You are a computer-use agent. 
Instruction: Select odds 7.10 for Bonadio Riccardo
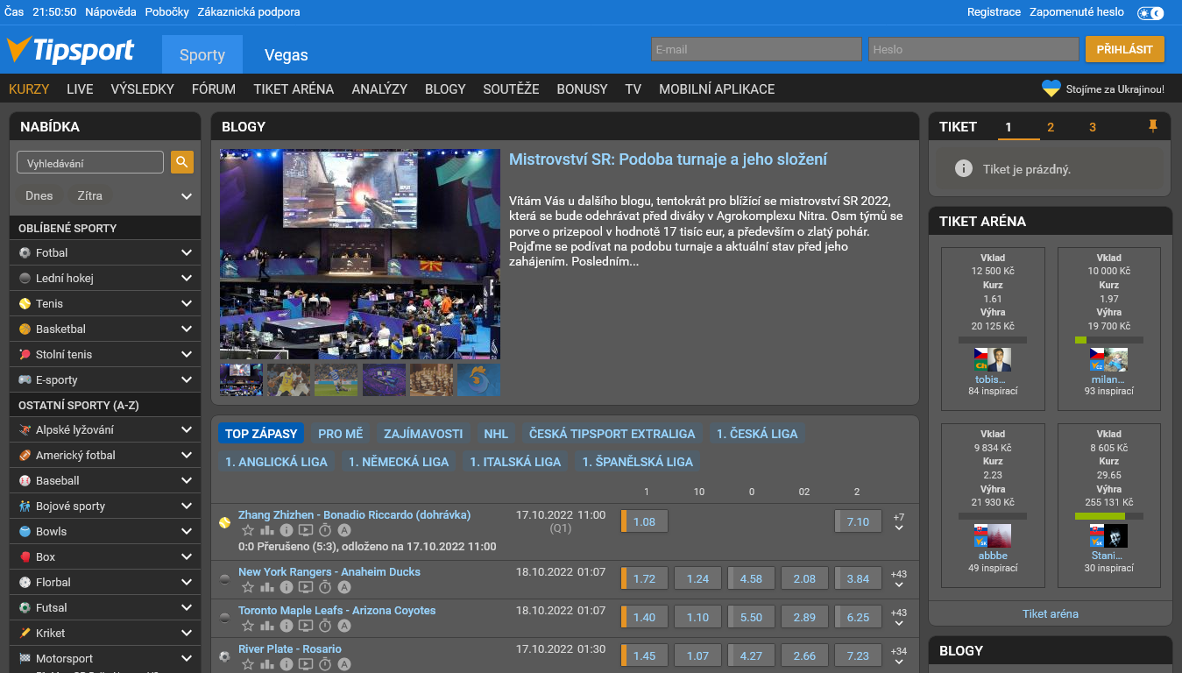coord(858,521)
